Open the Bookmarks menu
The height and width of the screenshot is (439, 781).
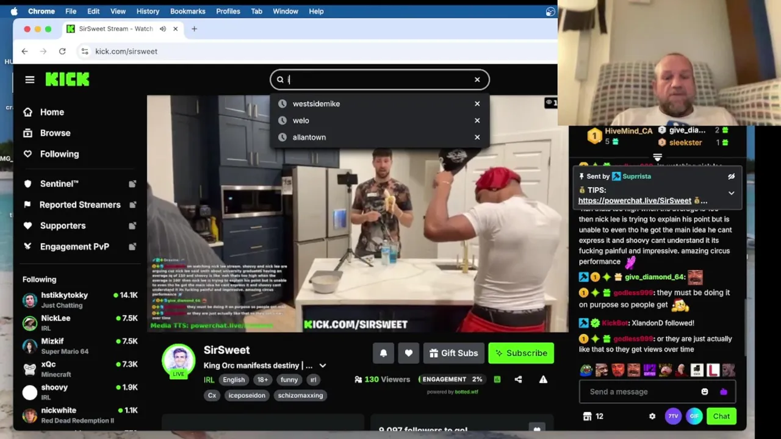[187, 11]
